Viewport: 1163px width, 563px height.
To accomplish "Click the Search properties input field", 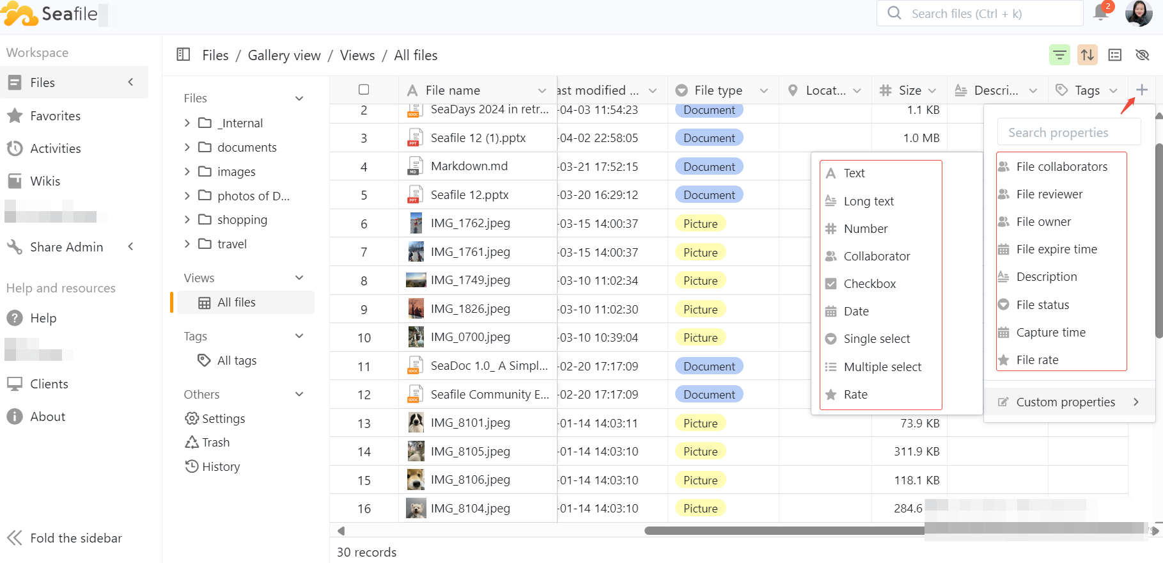I will 1068,132.
